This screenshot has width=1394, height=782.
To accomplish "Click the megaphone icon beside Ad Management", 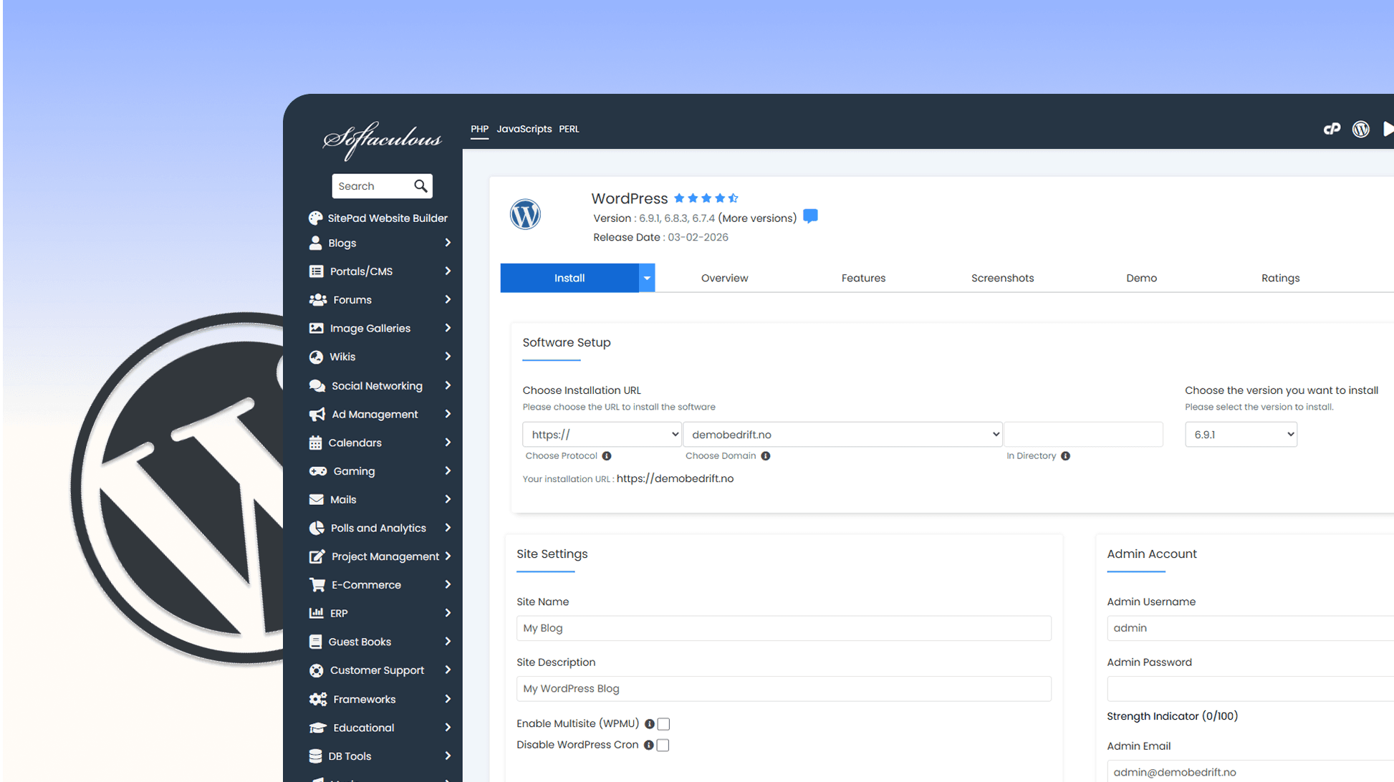I will (317, 413).
